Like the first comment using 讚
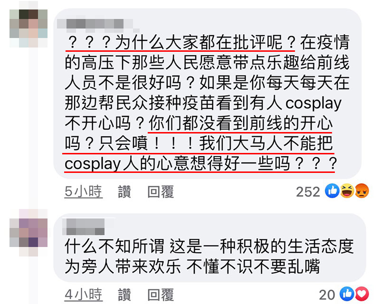The height and width of the screenshot is (304, 380). [x=124, y=191]
